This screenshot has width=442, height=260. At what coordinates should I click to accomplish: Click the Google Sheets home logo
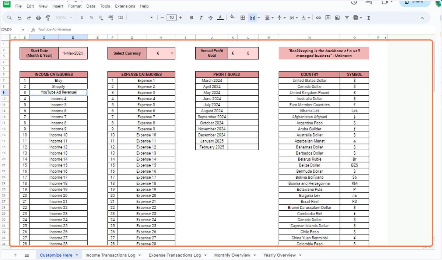7,3
